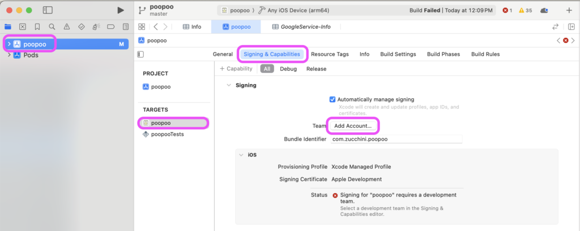Screen dimensions: 580x231
Task: Open the Issue navigator warning triangle
Action: (67, 27)
